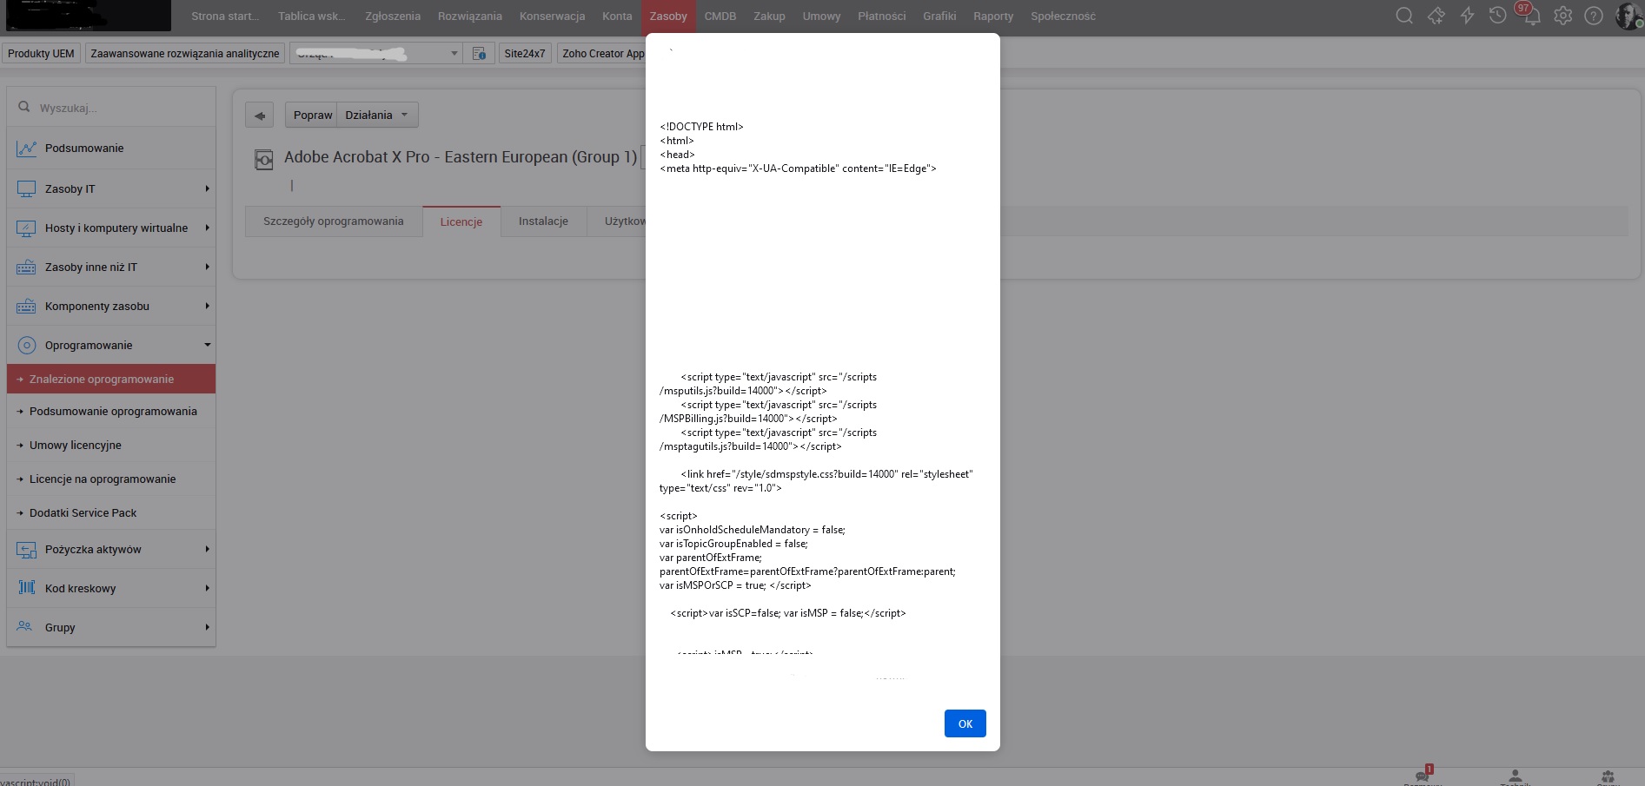
Task: Select Podsumowanie oprogramowania in sidebar
Action: 111,412
